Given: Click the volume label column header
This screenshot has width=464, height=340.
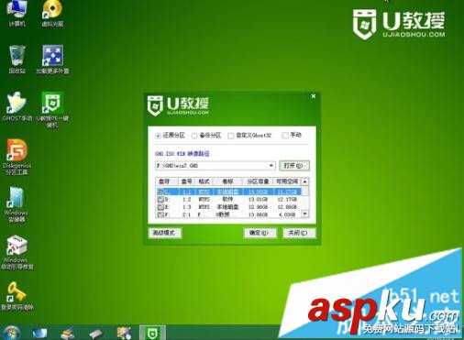Looking at the screenshot, I should (x=227, y=181).
